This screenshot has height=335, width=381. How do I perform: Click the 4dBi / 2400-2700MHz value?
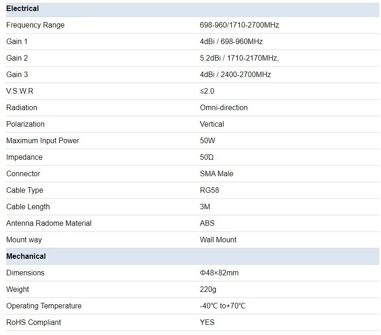point(235,75)
